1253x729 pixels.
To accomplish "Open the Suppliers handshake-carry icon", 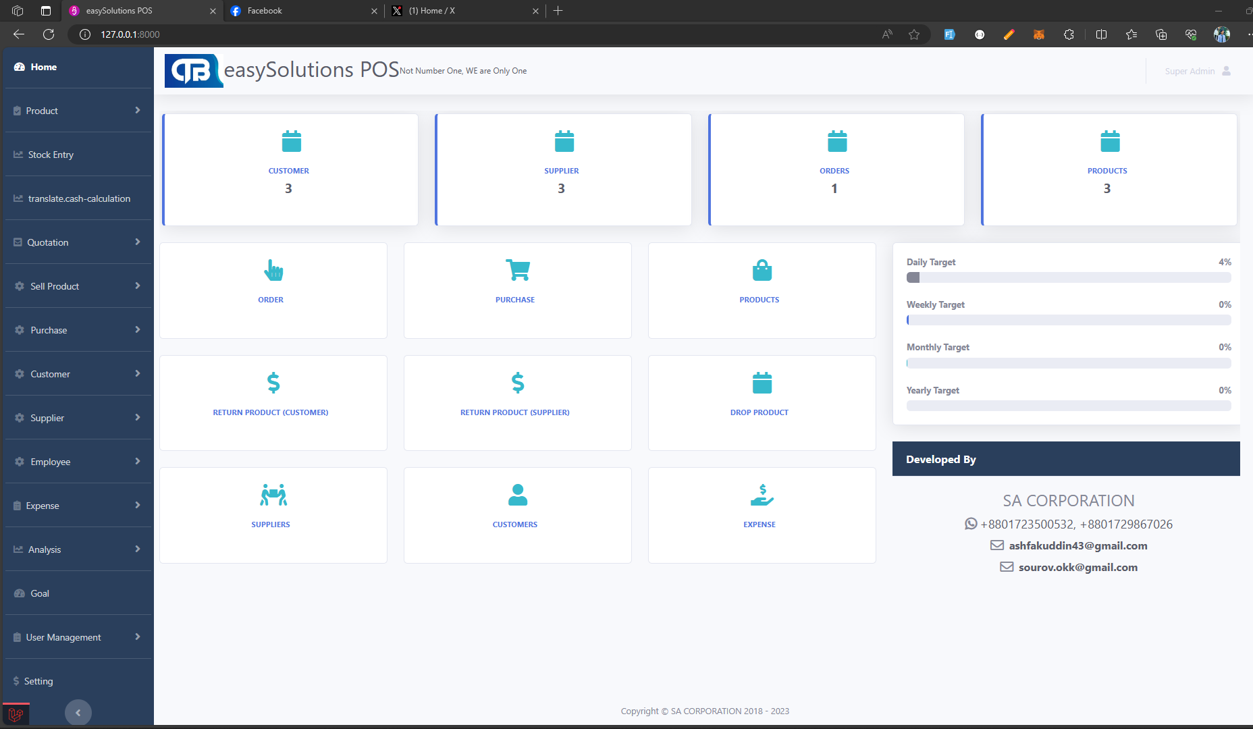I will [273, 495].
